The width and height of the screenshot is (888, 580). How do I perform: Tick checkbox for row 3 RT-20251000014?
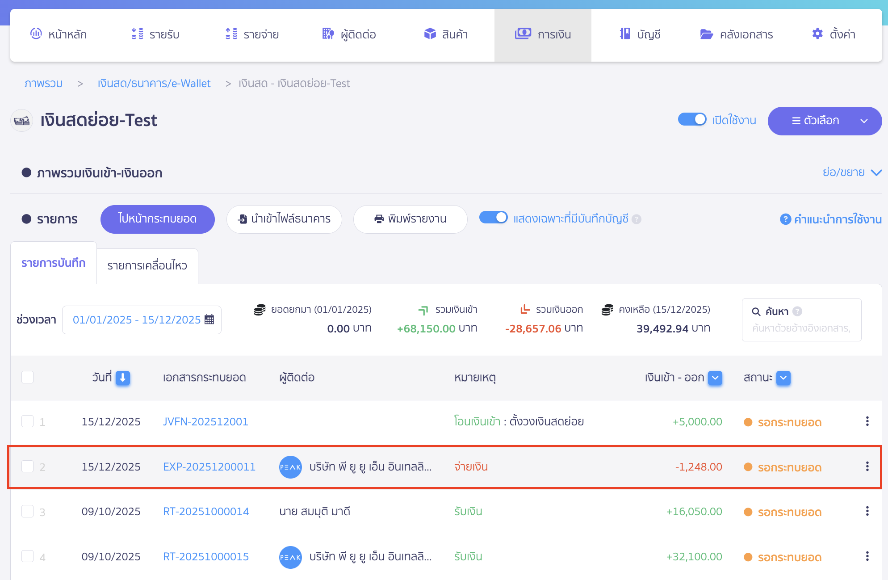point(28,511)
